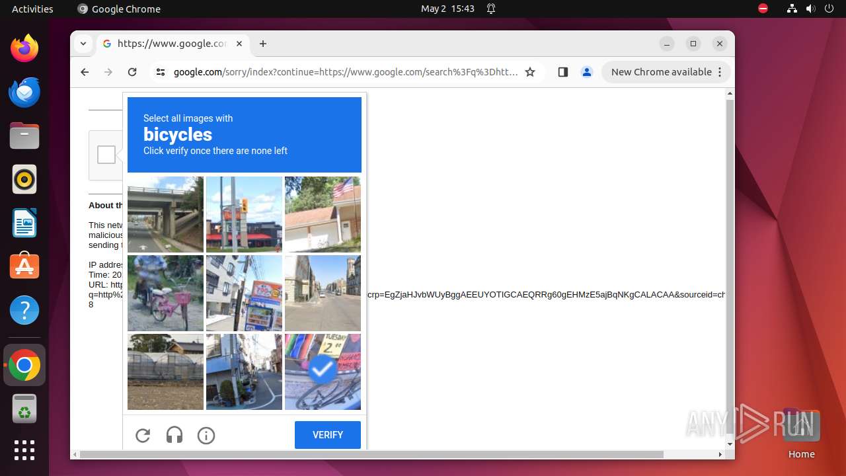Image resolution: width=846 pixels, height=476 pixels.
Task: Get a new captcha challenge with the reload icon
Action: (143, 435)
